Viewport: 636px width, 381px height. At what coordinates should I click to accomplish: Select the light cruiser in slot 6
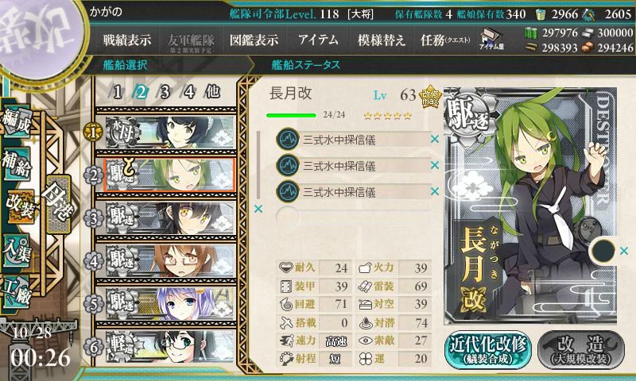169,347
